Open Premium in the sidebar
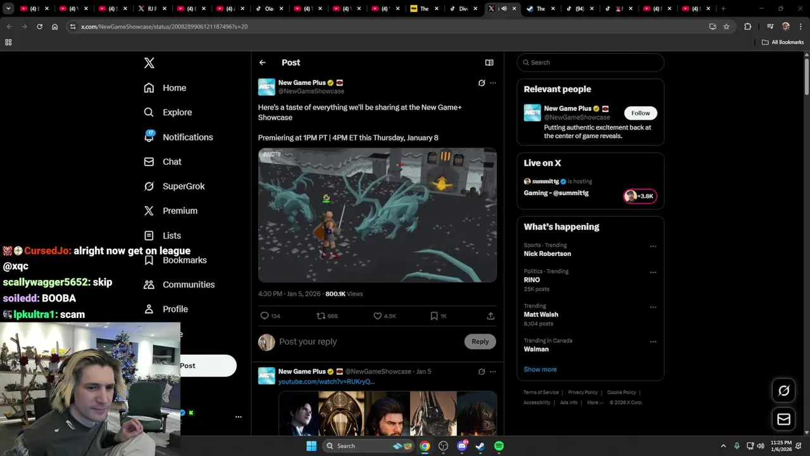This screenshot has height=456, width=810. tap(171, 211)
